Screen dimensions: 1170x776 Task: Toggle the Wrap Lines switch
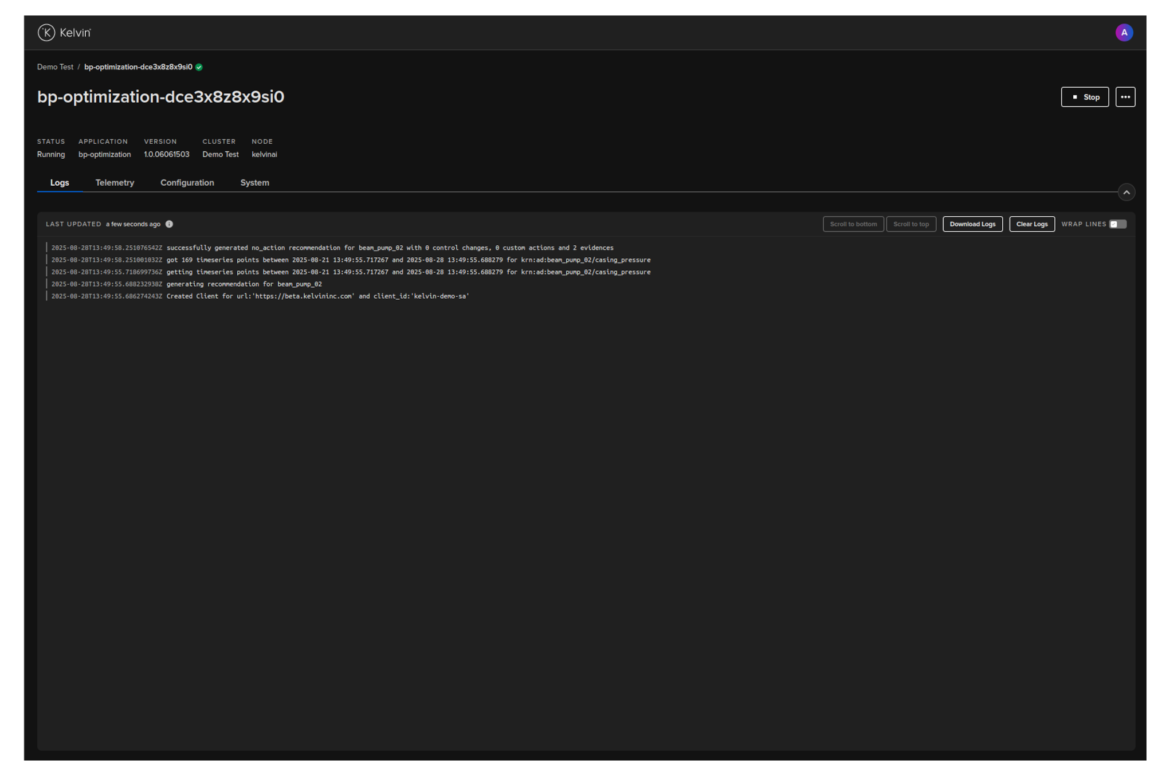click(1117, 224)
